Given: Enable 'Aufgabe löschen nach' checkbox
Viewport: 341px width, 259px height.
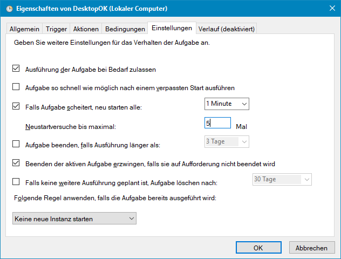Looking at the screenshot, I should (x=16, y=182).
